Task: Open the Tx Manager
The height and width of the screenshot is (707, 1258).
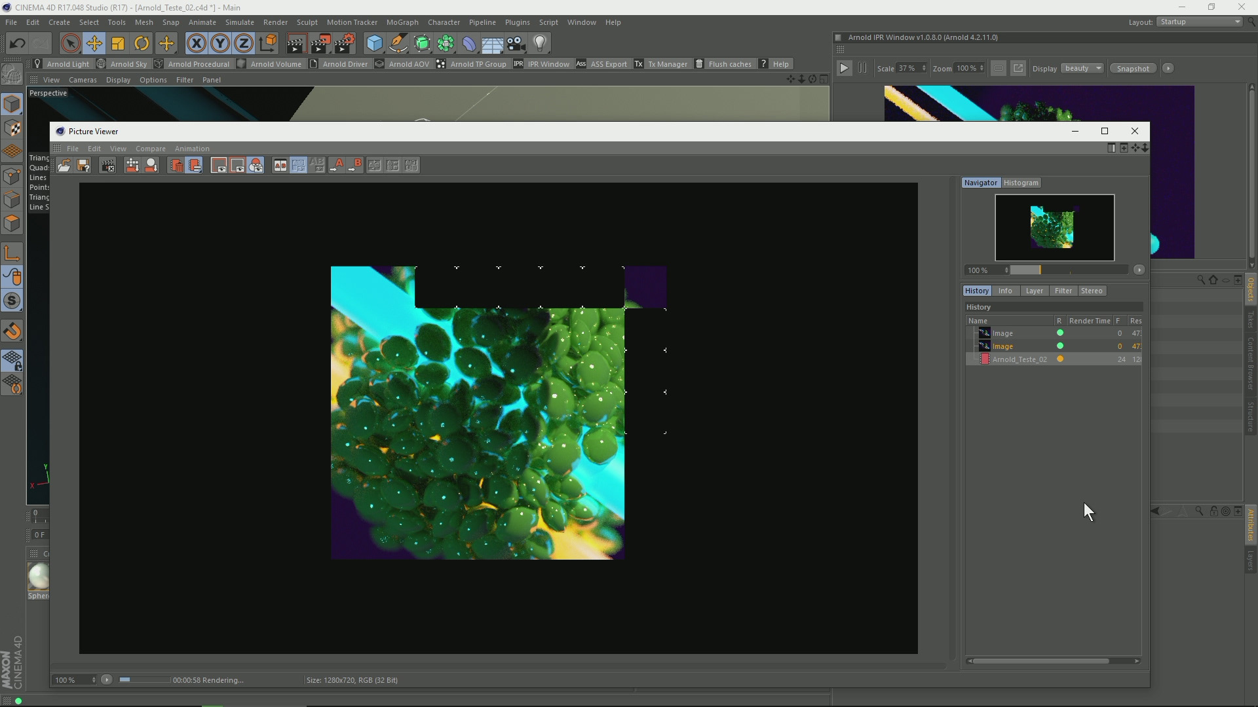Action: 661,64
